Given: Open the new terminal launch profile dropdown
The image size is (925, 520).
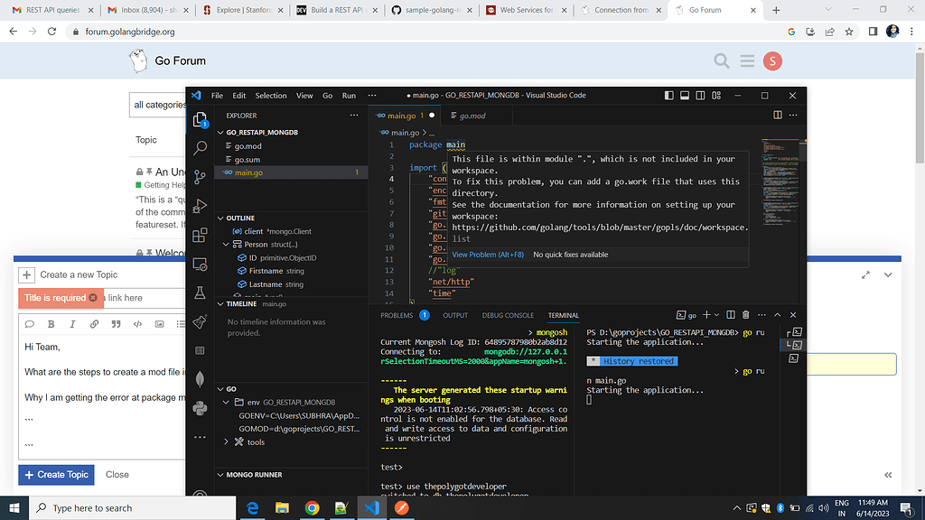Looking at the screenshot, I should pyautogui.click(x=716, y=315).
